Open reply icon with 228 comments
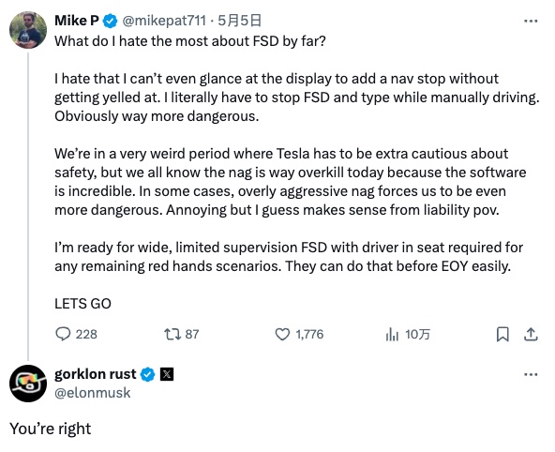This screenshot has width=555, height=452. (63, 334)
